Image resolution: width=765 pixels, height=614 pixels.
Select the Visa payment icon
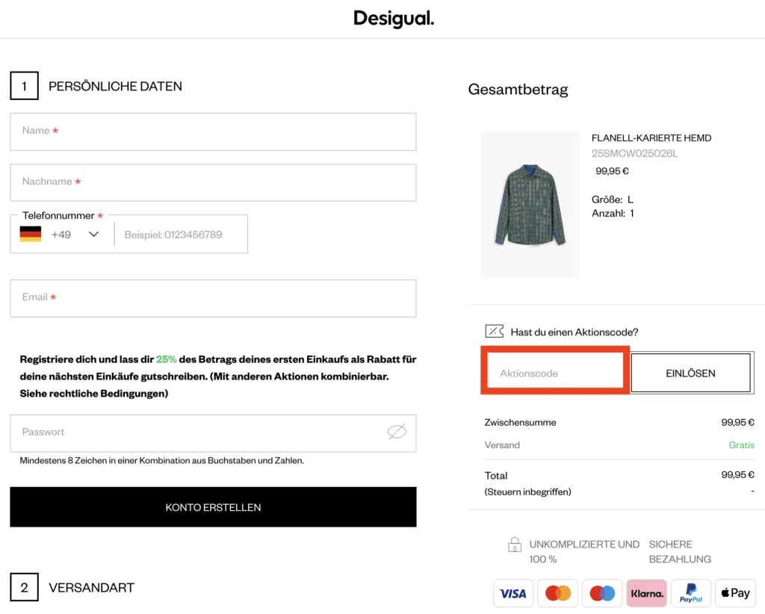pos(512,592)
